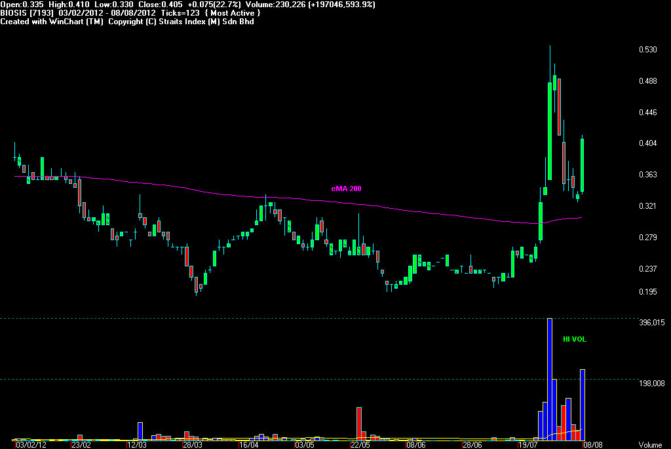
Task: Select the 0.530 price axis label
Action: coord(648,50)
